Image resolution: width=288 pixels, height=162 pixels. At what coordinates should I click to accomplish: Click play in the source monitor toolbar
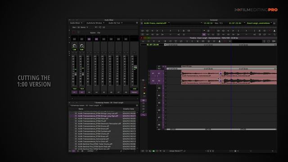coord(170,31)
